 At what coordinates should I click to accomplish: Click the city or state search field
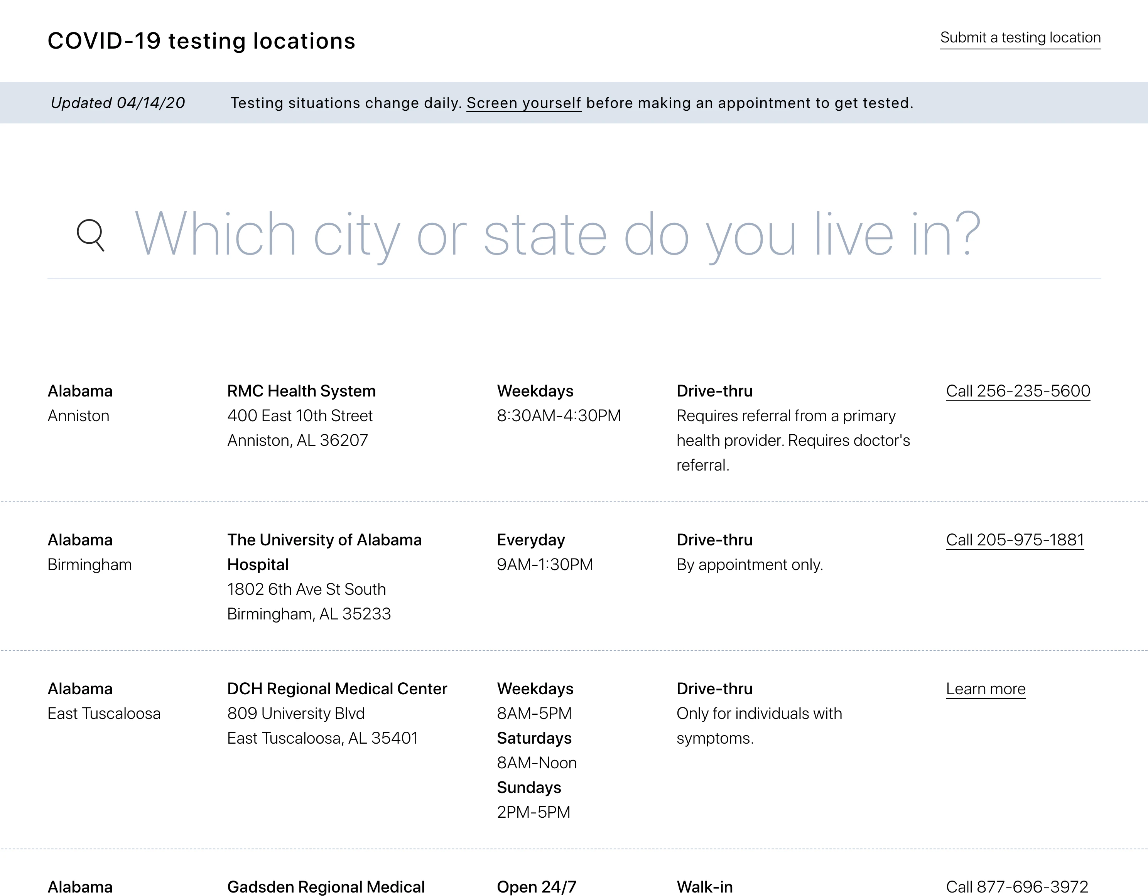coord(557,235)
